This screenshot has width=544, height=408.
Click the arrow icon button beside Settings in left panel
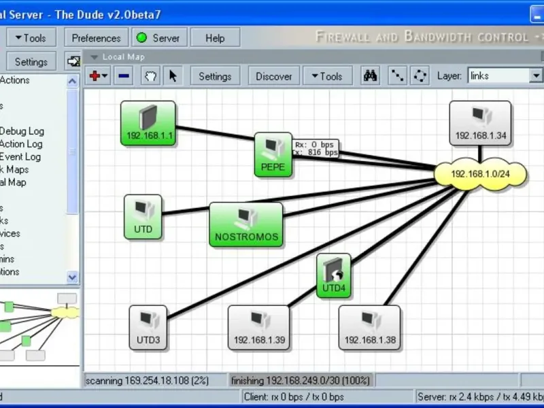(73, 62)
